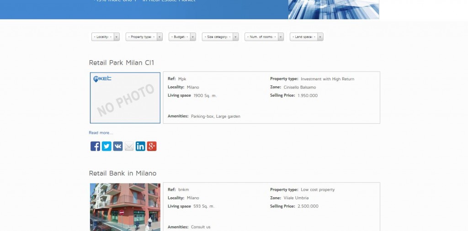Image resolution: width=468 pixels, height=231 pixels.
Task: Send listing by email icon
Action: pos(129,146)
